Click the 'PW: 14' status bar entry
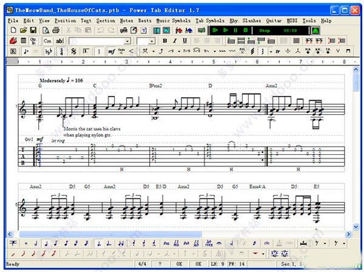364x272 pixels. 237,264
